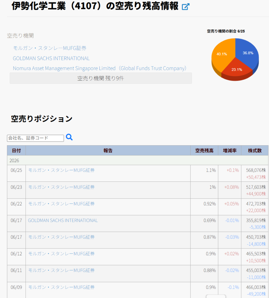Click the 日付 column header
The image size is (269, 298).
tap(16, 150)
